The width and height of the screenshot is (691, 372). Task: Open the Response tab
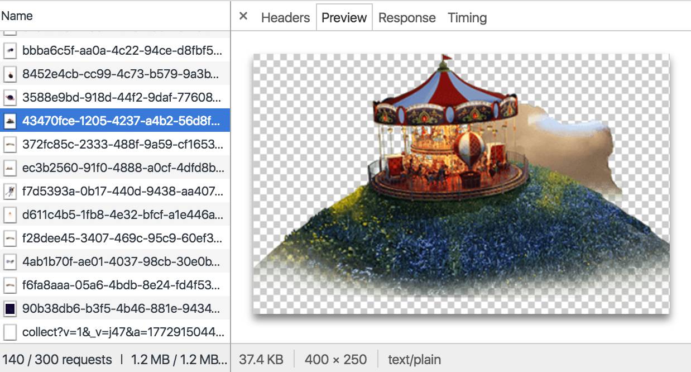tap(407, 18)
